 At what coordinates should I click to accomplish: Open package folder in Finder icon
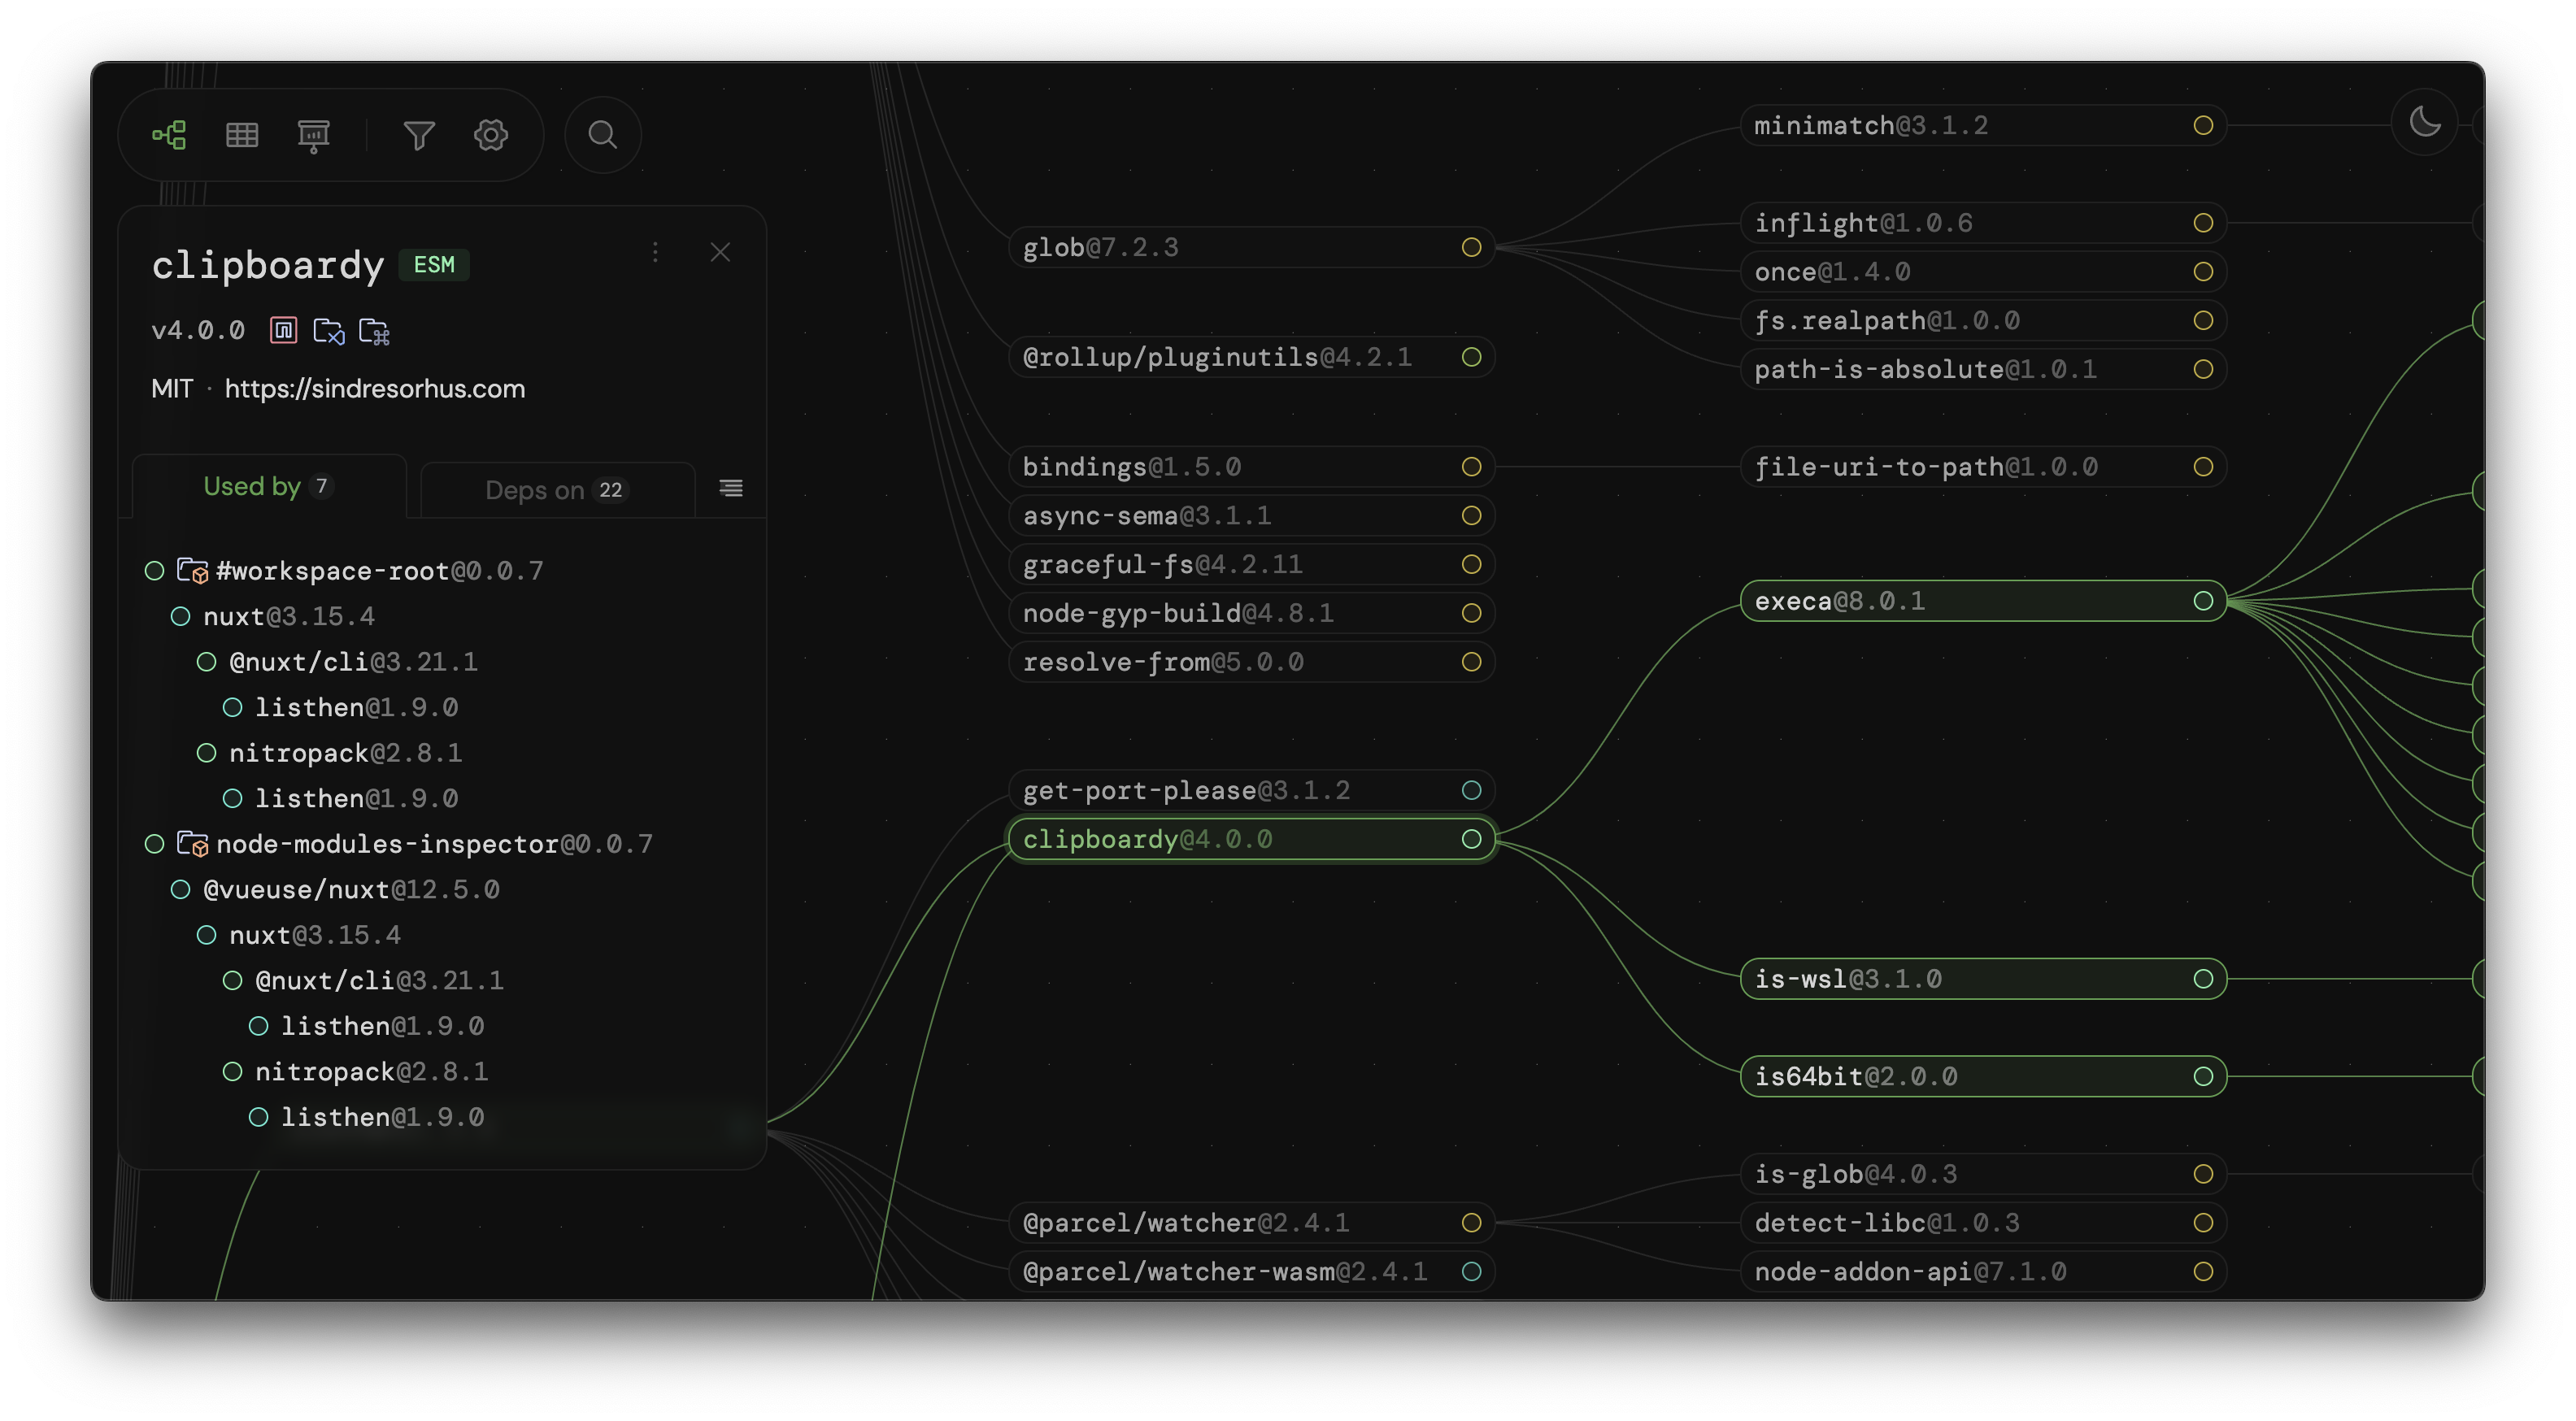tap(374, 330)
